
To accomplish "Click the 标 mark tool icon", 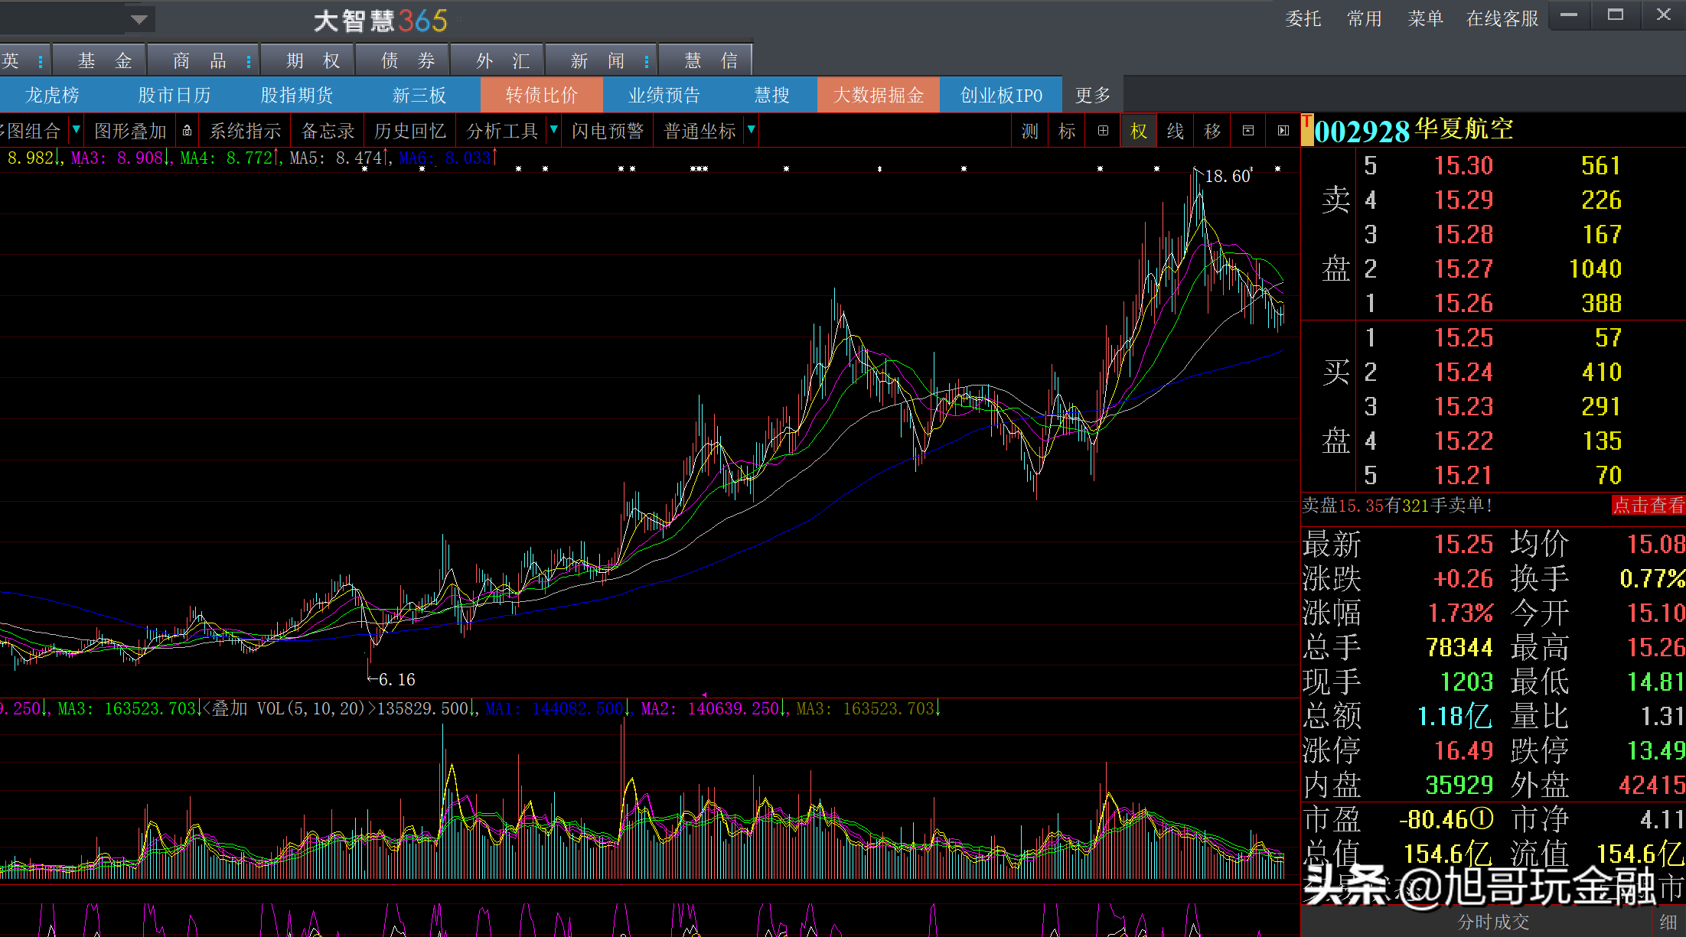I will click(x=1067, y=132).
